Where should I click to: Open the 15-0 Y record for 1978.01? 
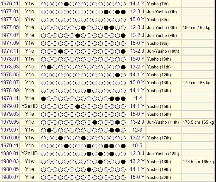pos(137,59)
